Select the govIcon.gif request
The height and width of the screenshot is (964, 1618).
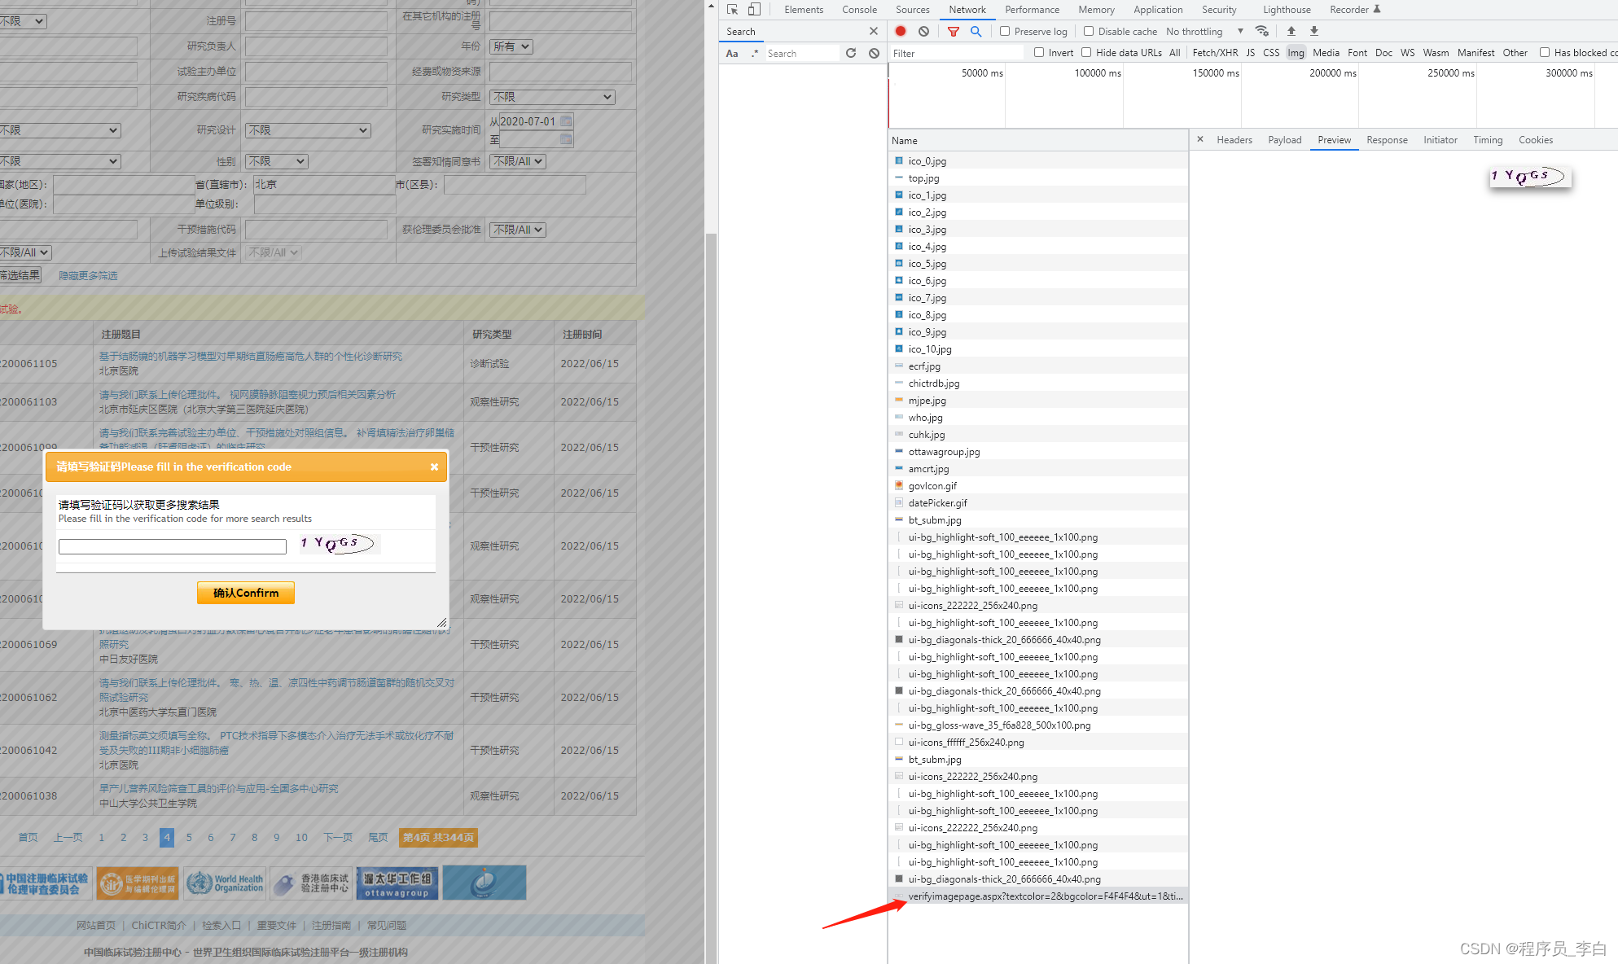[1037, 486]
